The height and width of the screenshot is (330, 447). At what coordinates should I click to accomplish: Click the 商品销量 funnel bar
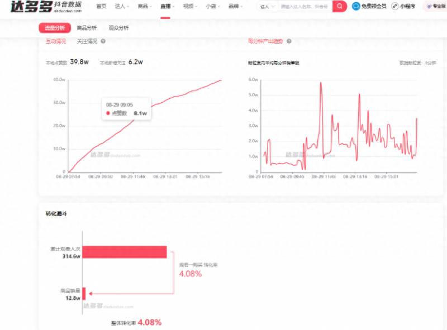pos(84,294)
